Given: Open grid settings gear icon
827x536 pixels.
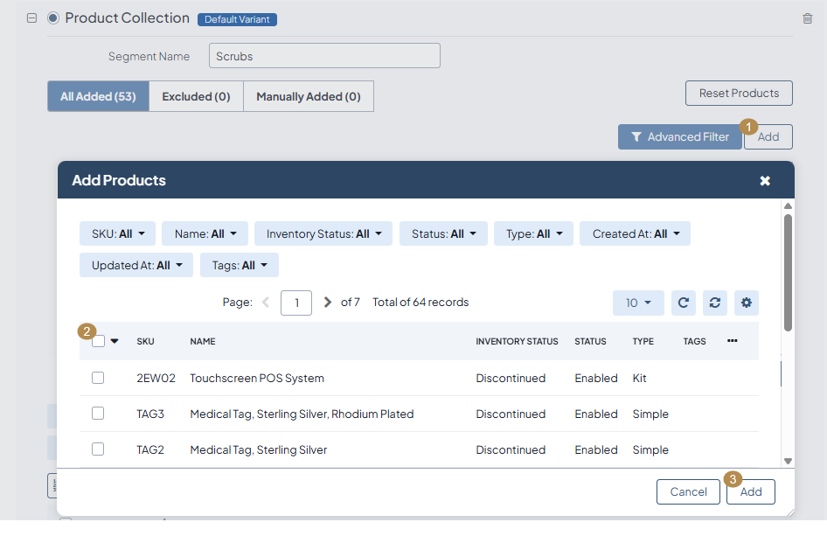Looking at the screenshot, I should point(747,303).
